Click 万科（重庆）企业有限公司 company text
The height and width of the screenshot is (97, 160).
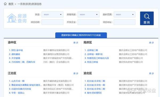[x=56, y=62]
